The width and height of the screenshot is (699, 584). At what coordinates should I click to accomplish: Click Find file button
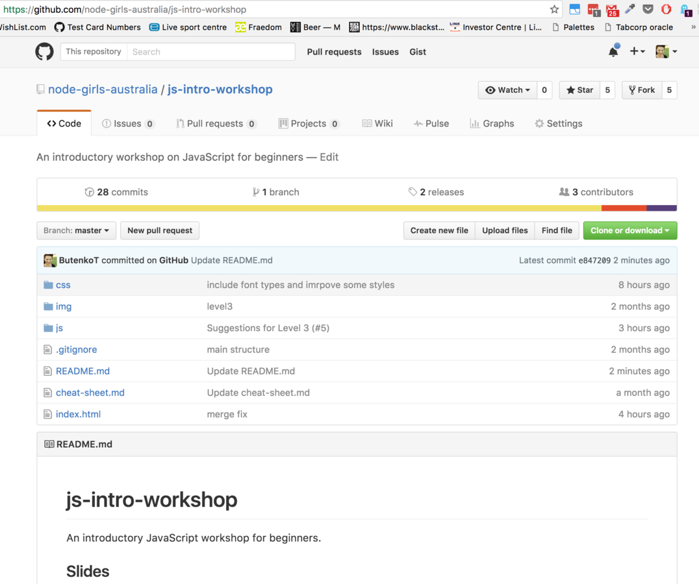tap(557, 230)
